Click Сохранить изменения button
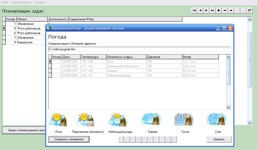 (69, 139)
